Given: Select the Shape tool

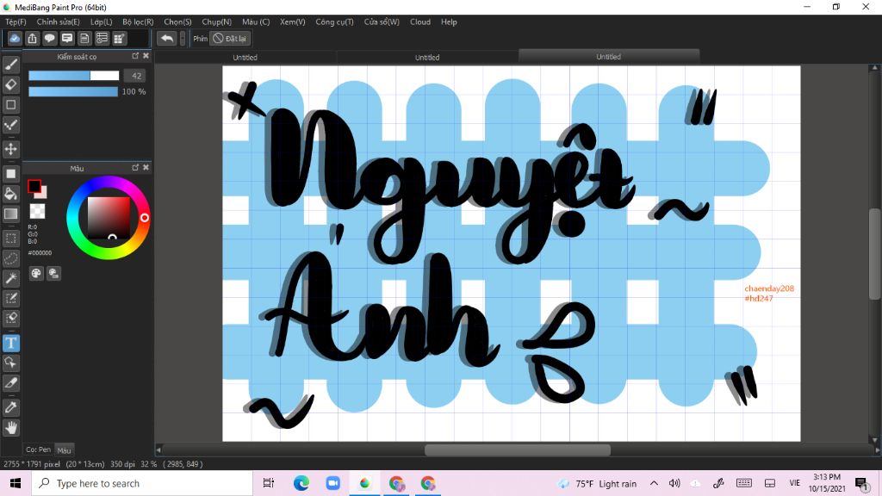Looking at the screenshot, I should pos(10,104).
